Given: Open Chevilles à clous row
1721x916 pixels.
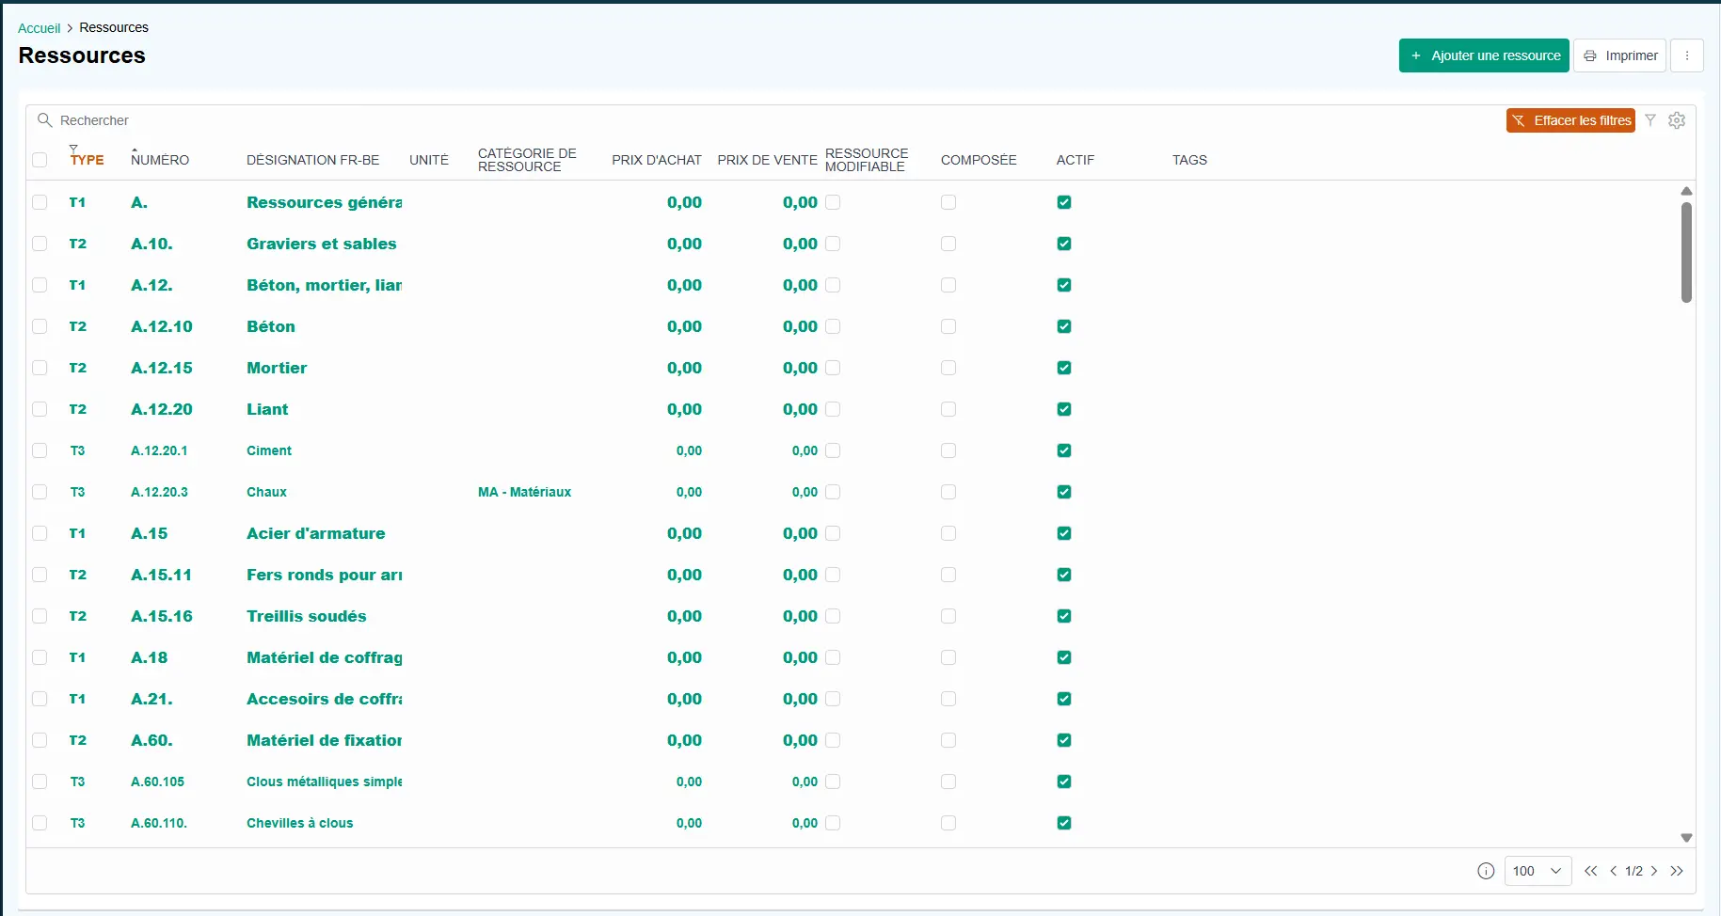Looking at the screenshot, I should tap(299, 823).
